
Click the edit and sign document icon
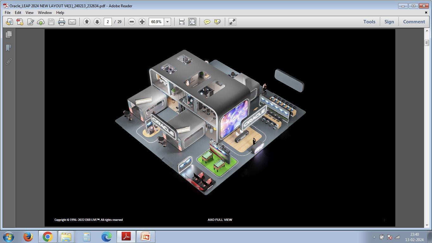click(x=30, y=22)
